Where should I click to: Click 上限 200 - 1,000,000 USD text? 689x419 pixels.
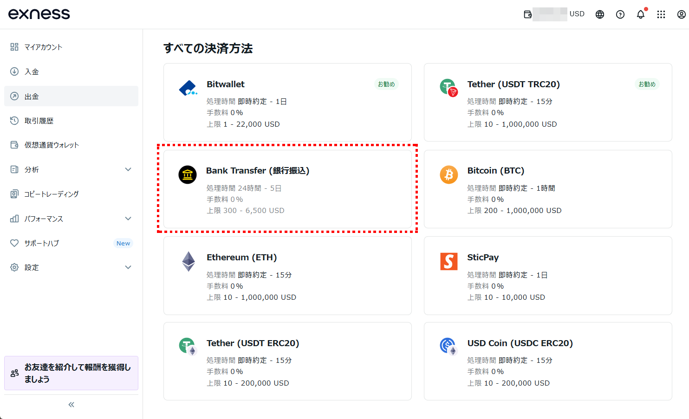514,210
